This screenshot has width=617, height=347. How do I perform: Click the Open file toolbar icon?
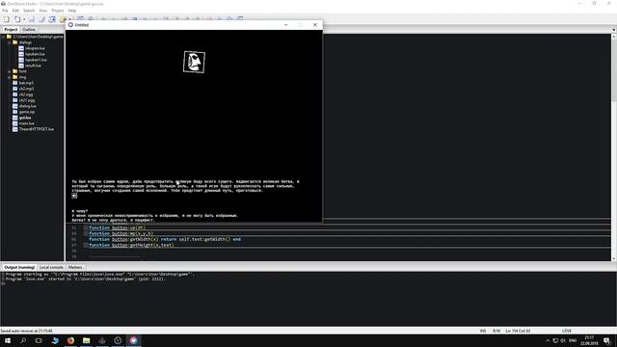17,19
